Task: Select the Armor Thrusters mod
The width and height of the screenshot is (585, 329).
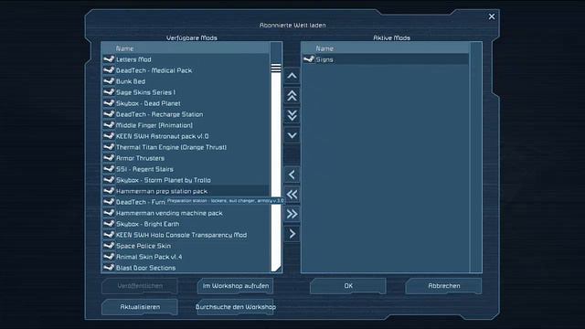Action: coord(186,158)
